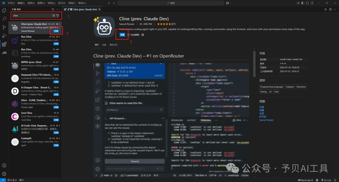This screenshot has height=182, width=339.
Task: Toggle bottom panel visibility
Action: 307,3
